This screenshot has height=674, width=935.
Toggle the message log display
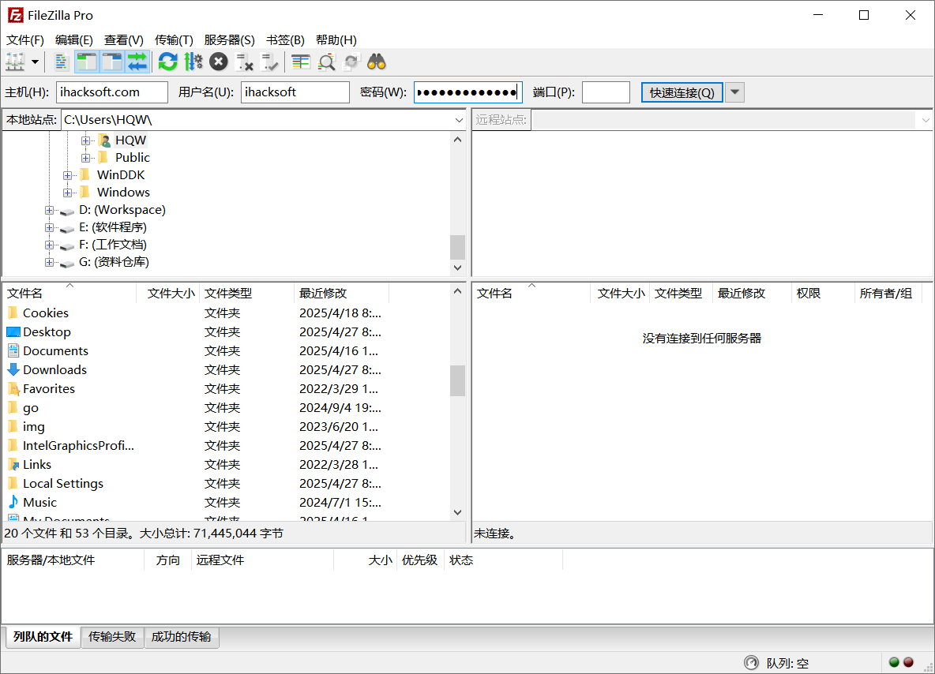[61, 62]
